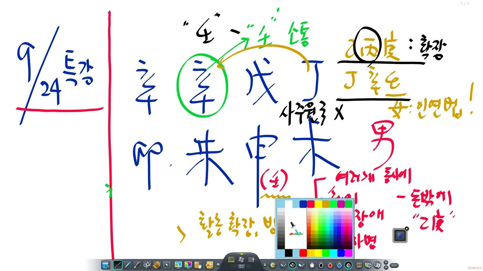Toggle the toolbar lock icon
This screenshot has width=483, height=271.
(x=265, y=265)
